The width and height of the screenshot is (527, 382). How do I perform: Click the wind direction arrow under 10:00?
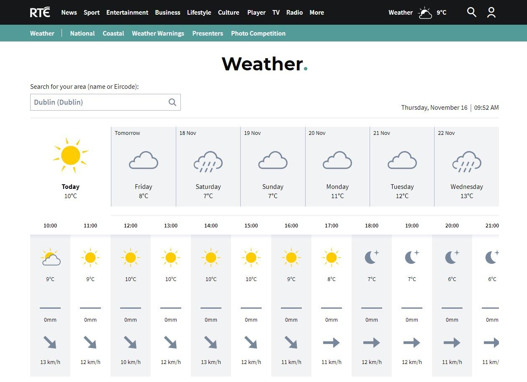[x=50, y=342]
